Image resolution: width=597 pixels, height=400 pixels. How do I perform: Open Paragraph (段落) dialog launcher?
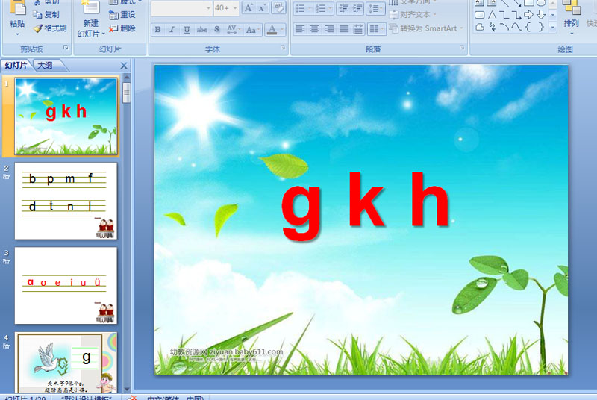pyautogui.click(x=462, y=48)
